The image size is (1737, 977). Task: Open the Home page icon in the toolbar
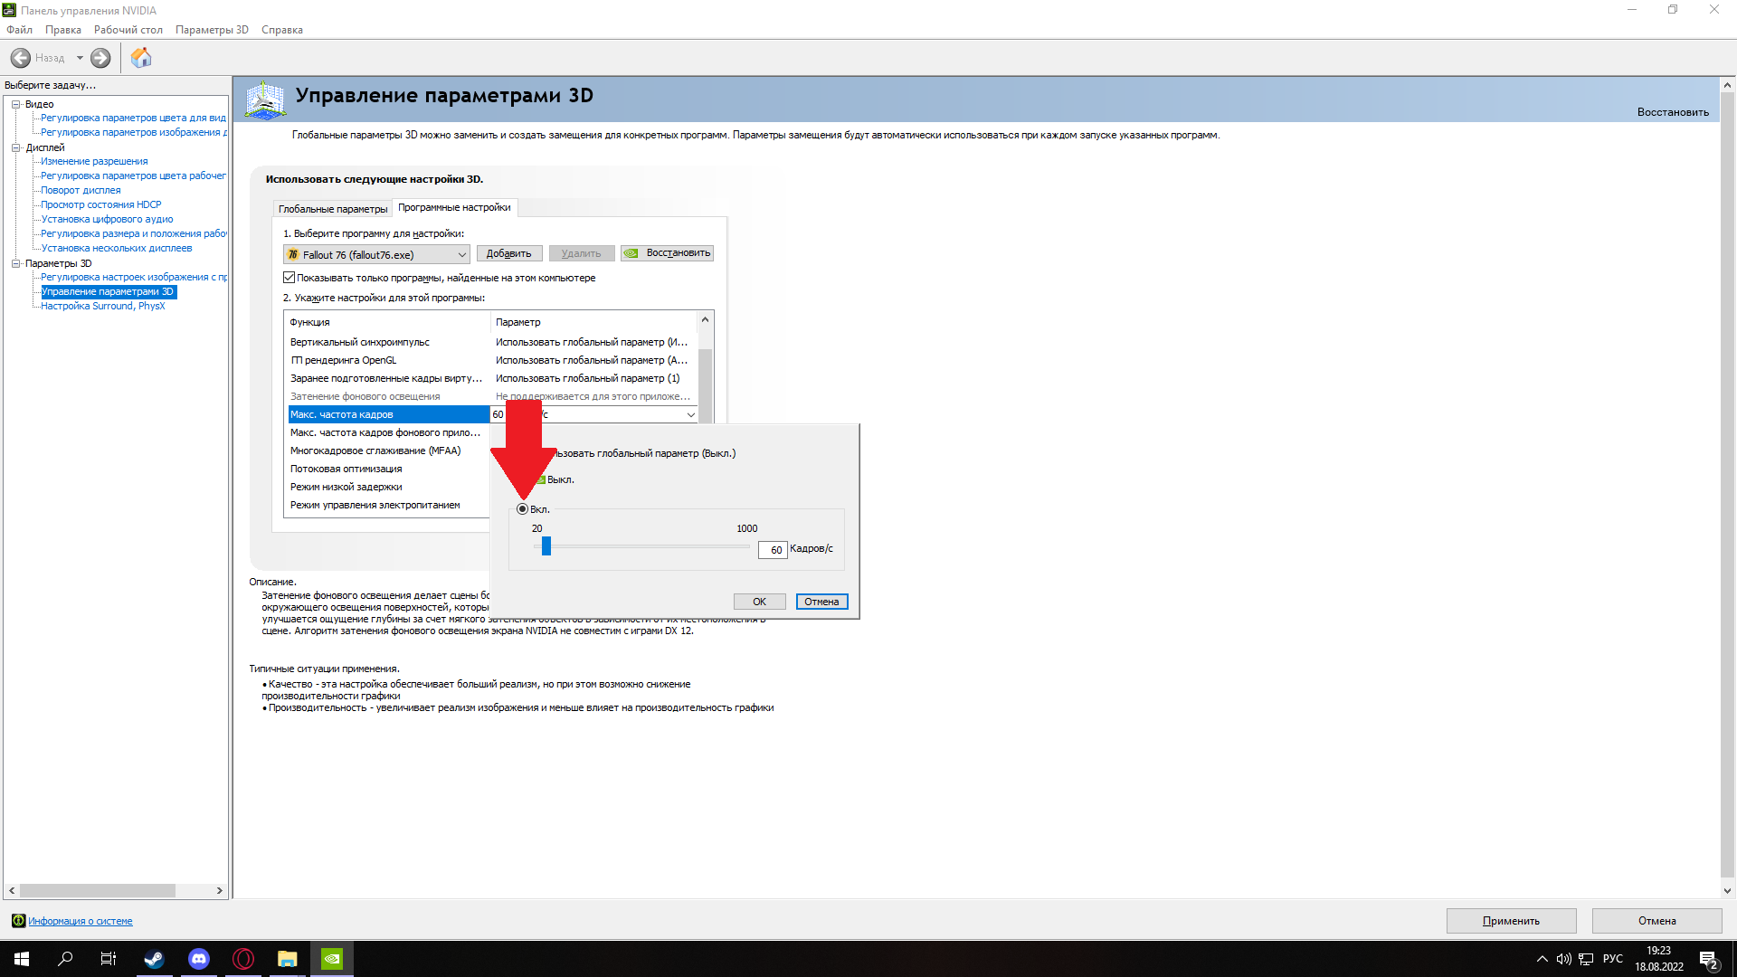click(141, 58)
